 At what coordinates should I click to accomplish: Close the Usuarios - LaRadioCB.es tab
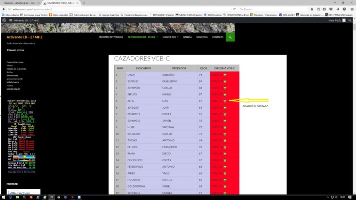point(38,3)
